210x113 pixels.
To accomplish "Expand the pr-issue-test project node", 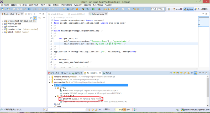I will 3,21.
